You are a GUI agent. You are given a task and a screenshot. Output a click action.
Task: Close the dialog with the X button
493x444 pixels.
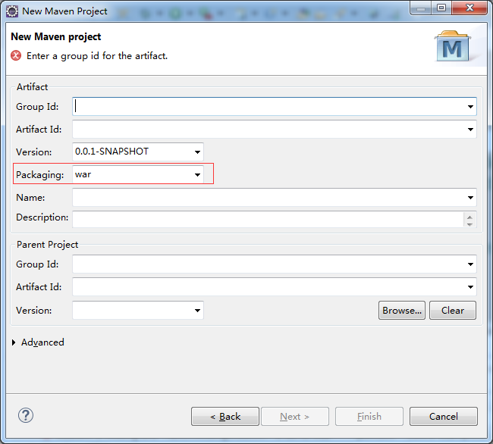[x=469, y=8]
